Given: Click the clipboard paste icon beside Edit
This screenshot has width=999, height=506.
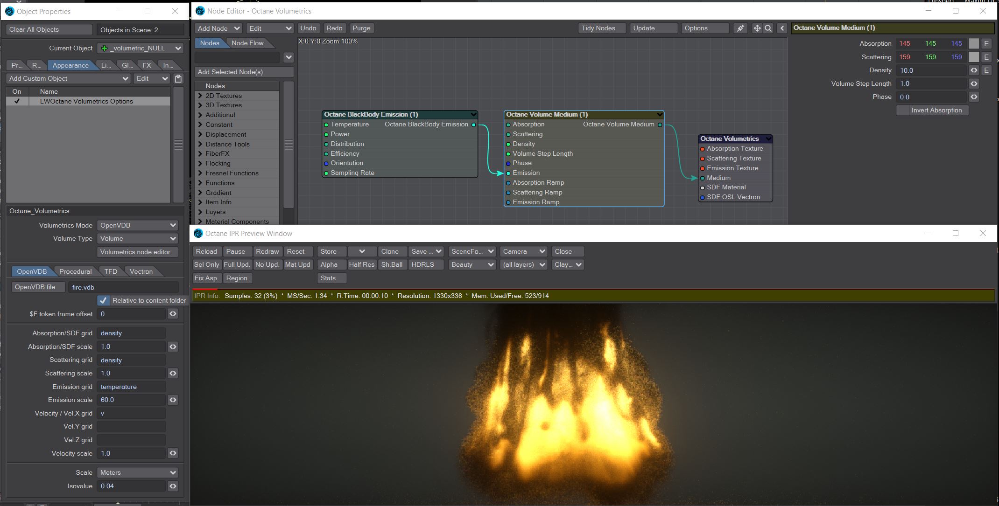Looking at the screenshot, I should [178, 79].
